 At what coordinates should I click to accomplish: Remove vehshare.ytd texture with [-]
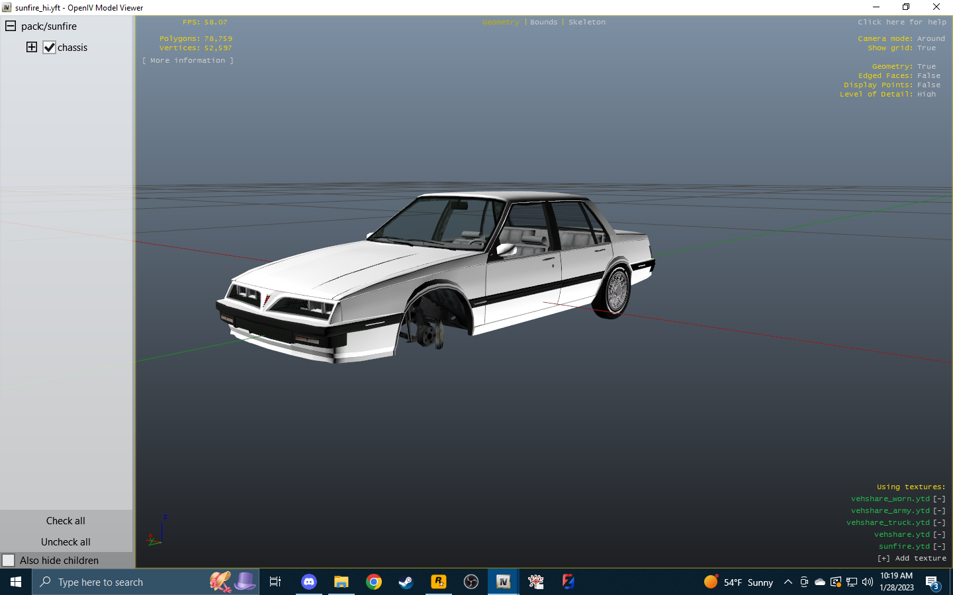coord(940,535)
